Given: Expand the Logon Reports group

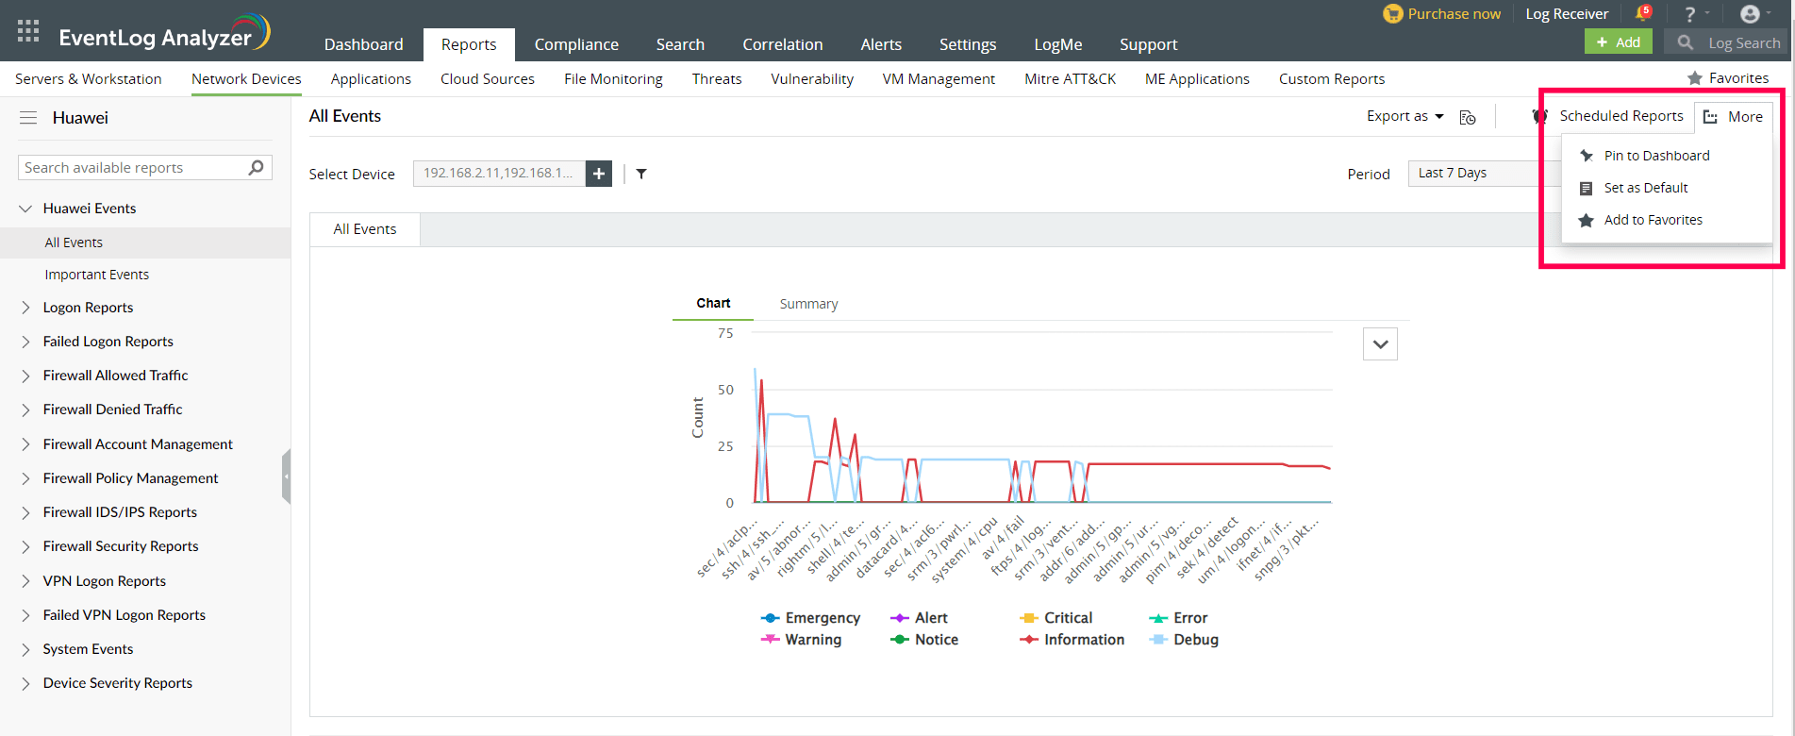Looking at the screenshot, I should click(25, 308).
